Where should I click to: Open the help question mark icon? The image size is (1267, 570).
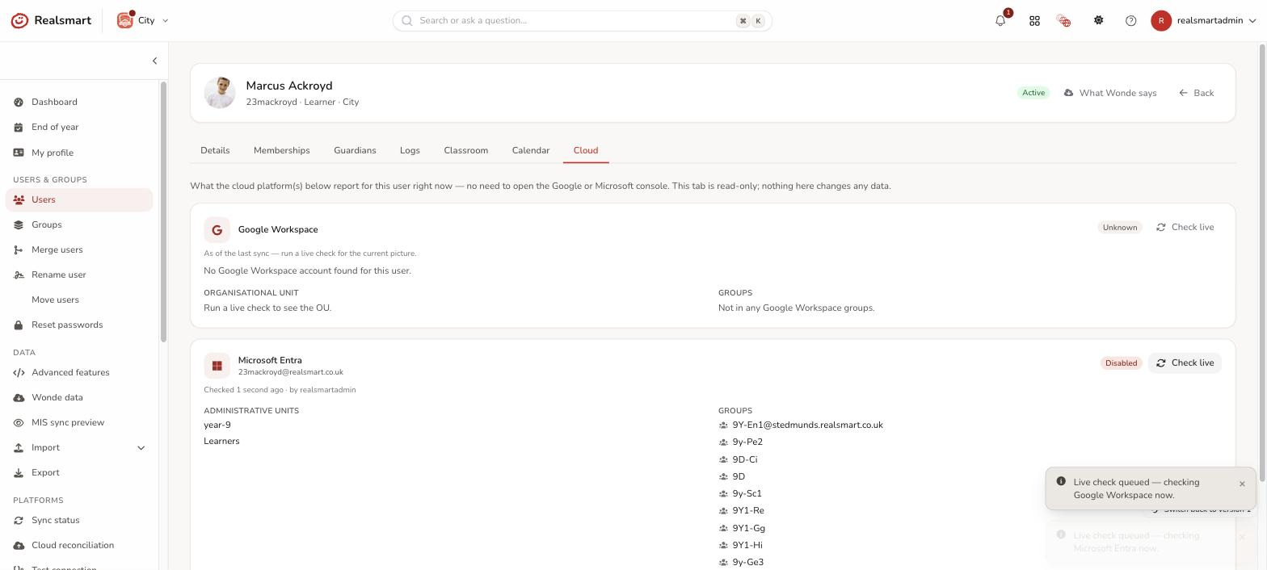1130,21
